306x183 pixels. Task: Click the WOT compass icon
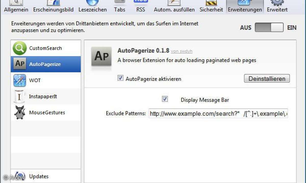pos(20,80)
